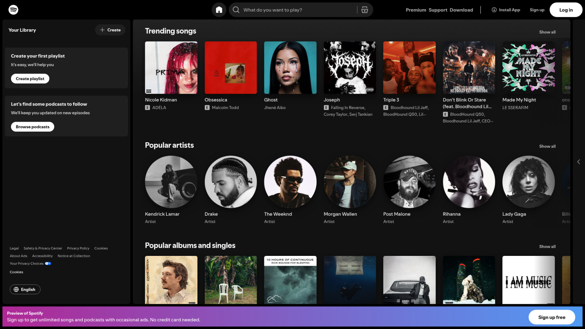This screenshot has width=585, height=329.
Task: Click the search magnifier icon
Action: (x=236, y=10)
